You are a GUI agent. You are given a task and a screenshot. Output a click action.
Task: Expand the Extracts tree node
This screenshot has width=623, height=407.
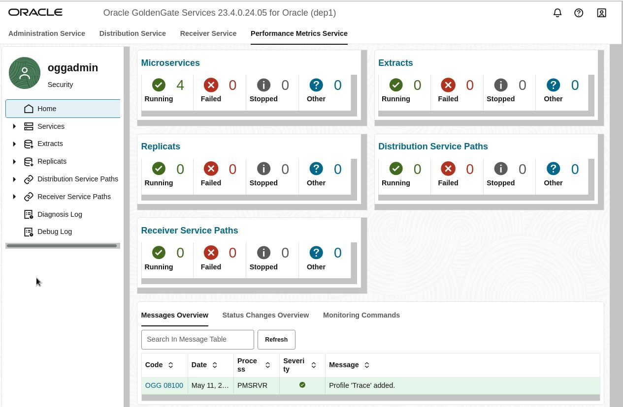click(14, 144)
